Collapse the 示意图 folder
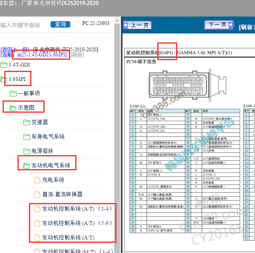The image size is (255, 253). [26, 108]
